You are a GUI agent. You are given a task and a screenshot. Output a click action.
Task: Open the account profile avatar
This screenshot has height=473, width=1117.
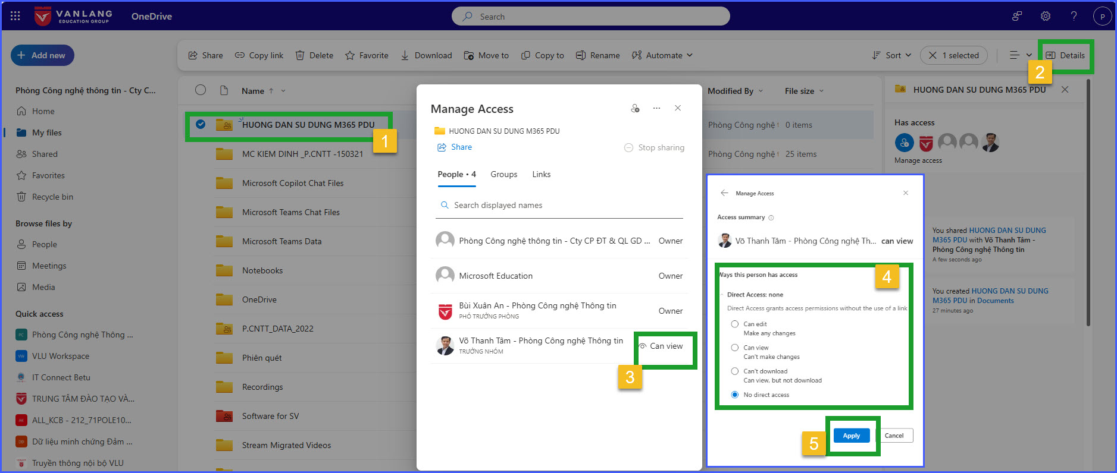(x=1102, y=16)
